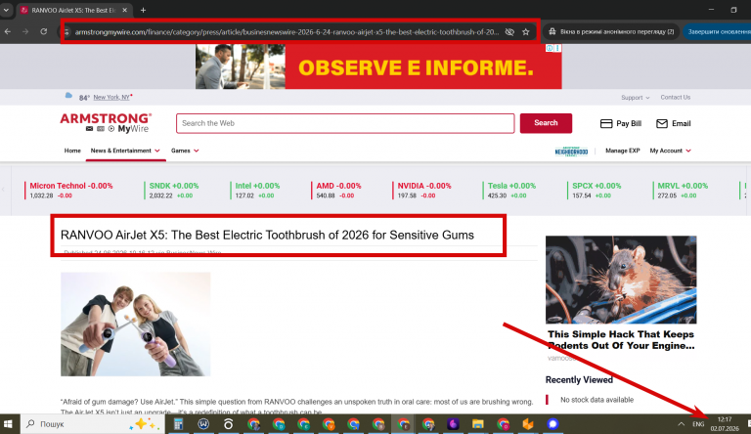Open This Simple Hack rodents ad headline
The height and width of the screenshot is (434, 751).
pos(621,340)
